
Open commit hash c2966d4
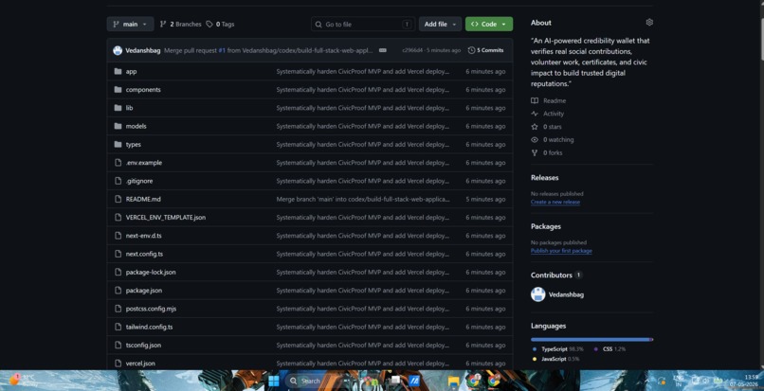[x=412, y=50]
